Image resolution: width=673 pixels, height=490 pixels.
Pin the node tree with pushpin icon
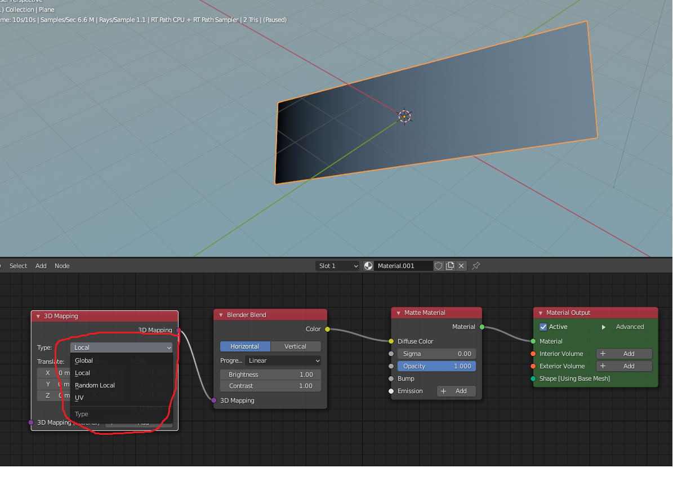pos(476,266)
